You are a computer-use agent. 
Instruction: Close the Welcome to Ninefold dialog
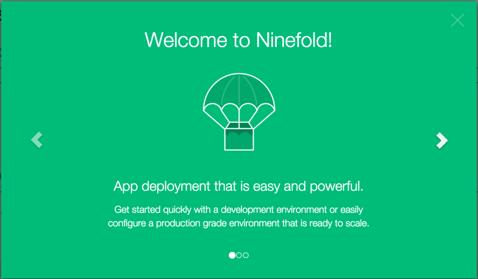[x=457, y=21]
